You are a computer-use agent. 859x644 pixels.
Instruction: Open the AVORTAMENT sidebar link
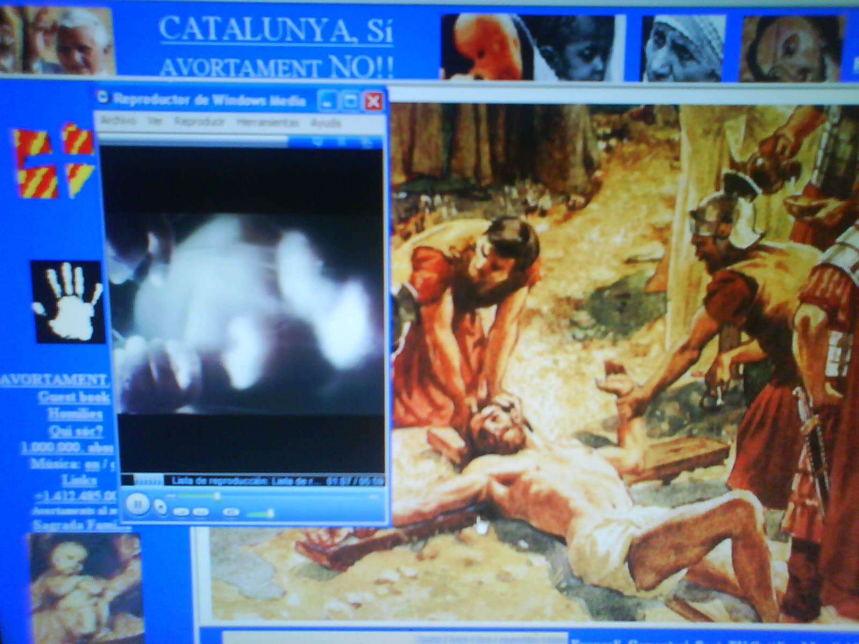tap(54, 380)
